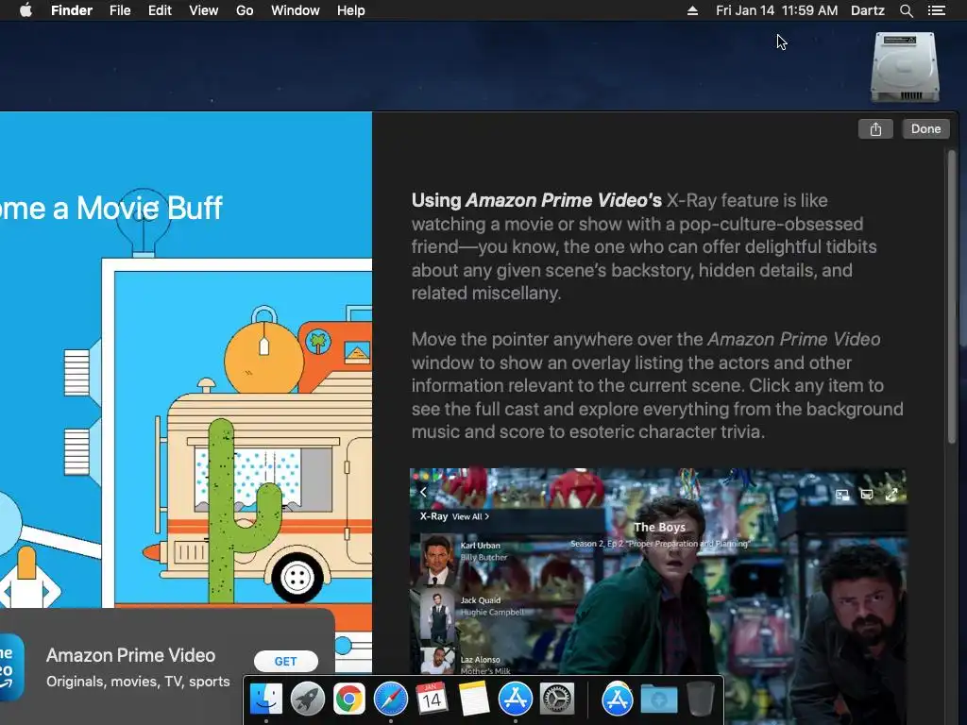967x725 pixels.
Task: Open Finder from the Dock
Action: pos(265,699)
